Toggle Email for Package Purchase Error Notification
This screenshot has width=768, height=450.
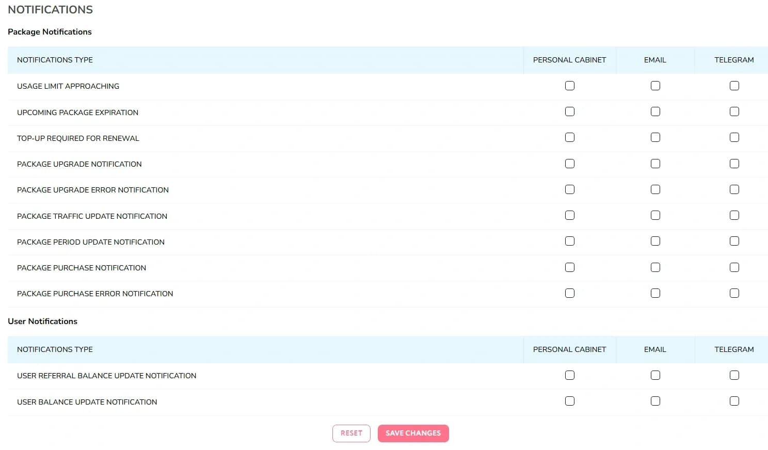655,293
